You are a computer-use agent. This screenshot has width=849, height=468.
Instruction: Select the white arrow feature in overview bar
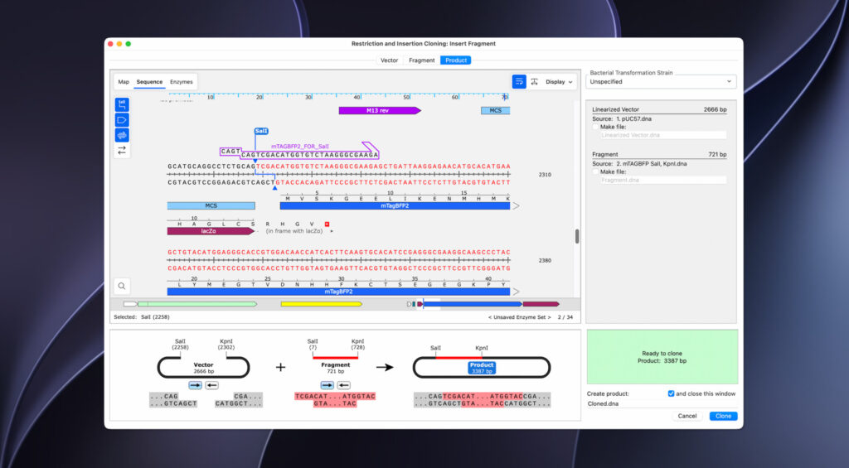130,304
